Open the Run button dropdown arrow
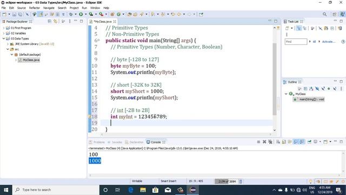The height and width of the screenshot is (195, 346). point(85,15)
